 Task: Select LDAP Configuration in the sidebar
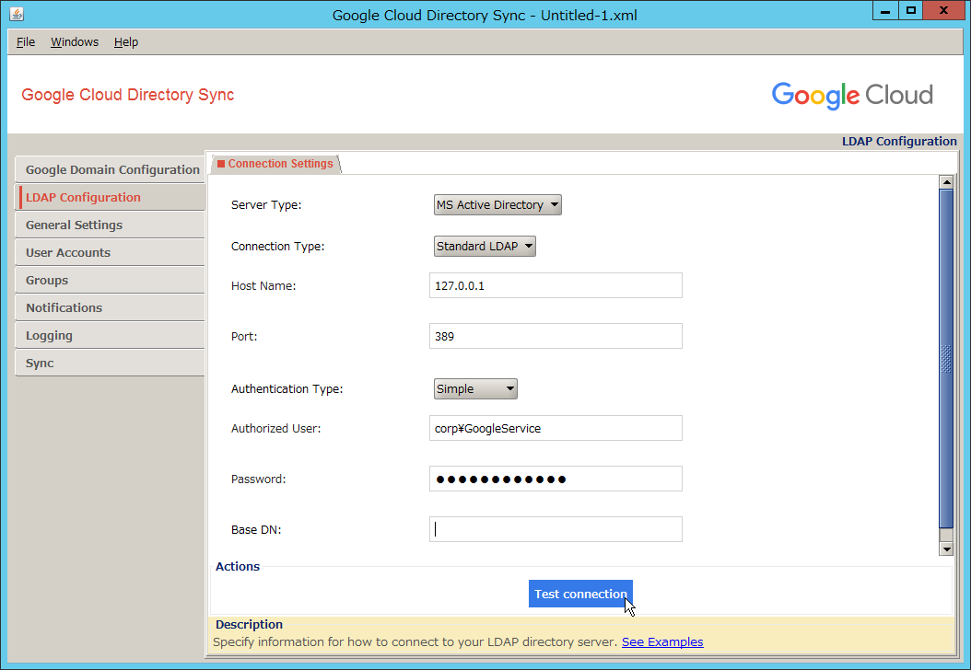pyautogui.click(x=111, y=197)
